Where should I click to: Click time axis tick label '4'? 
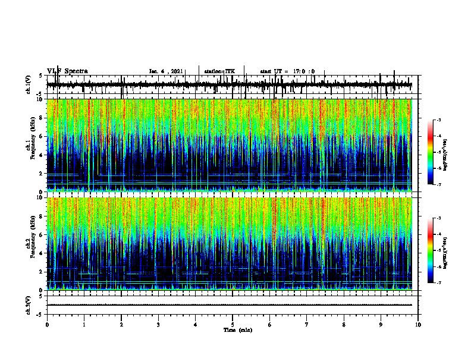[x=196, y=325]
